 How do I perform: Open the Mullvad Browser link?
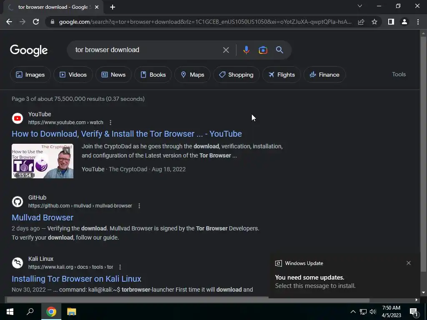pyautogui.click(x=43, y=217)
